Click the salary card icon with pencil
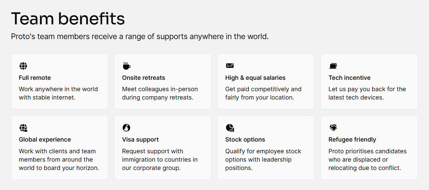 [x=230, y=66]
